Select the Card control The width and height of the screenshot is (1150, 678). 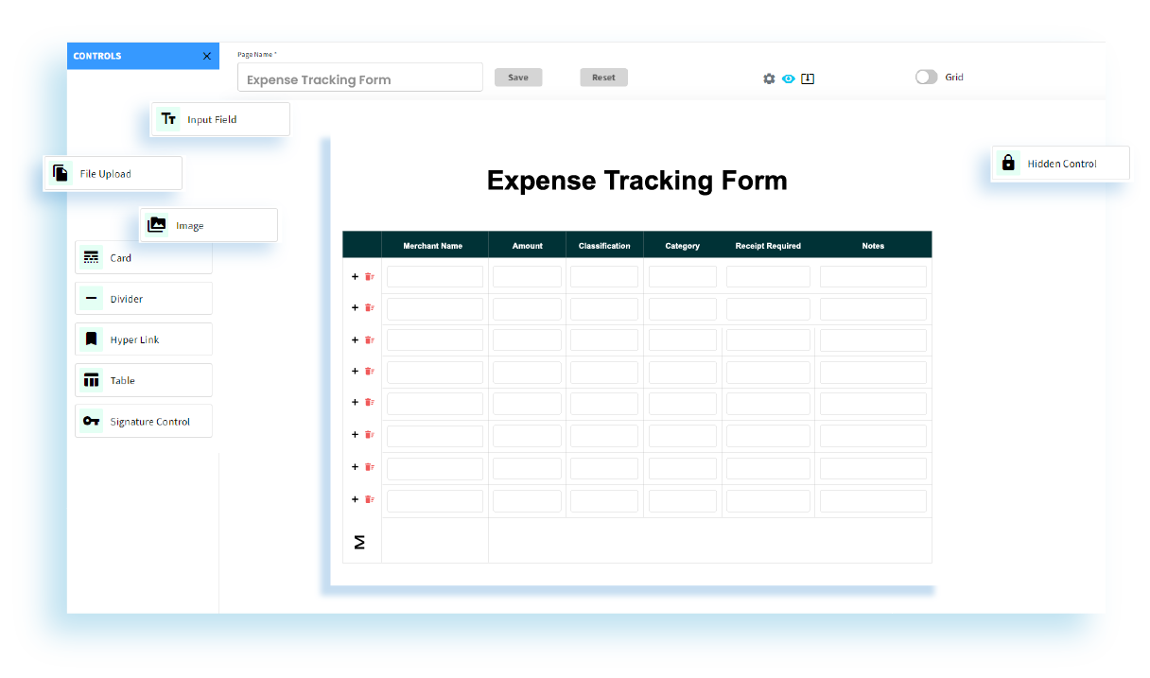click(x=143, y=257)
